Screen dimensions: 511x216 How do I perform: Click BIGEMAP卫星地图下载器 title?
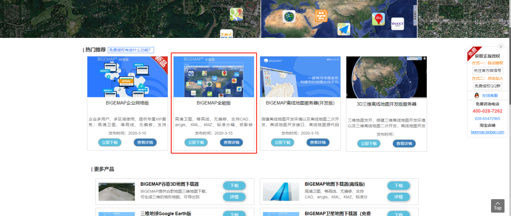tap(338, 214)
